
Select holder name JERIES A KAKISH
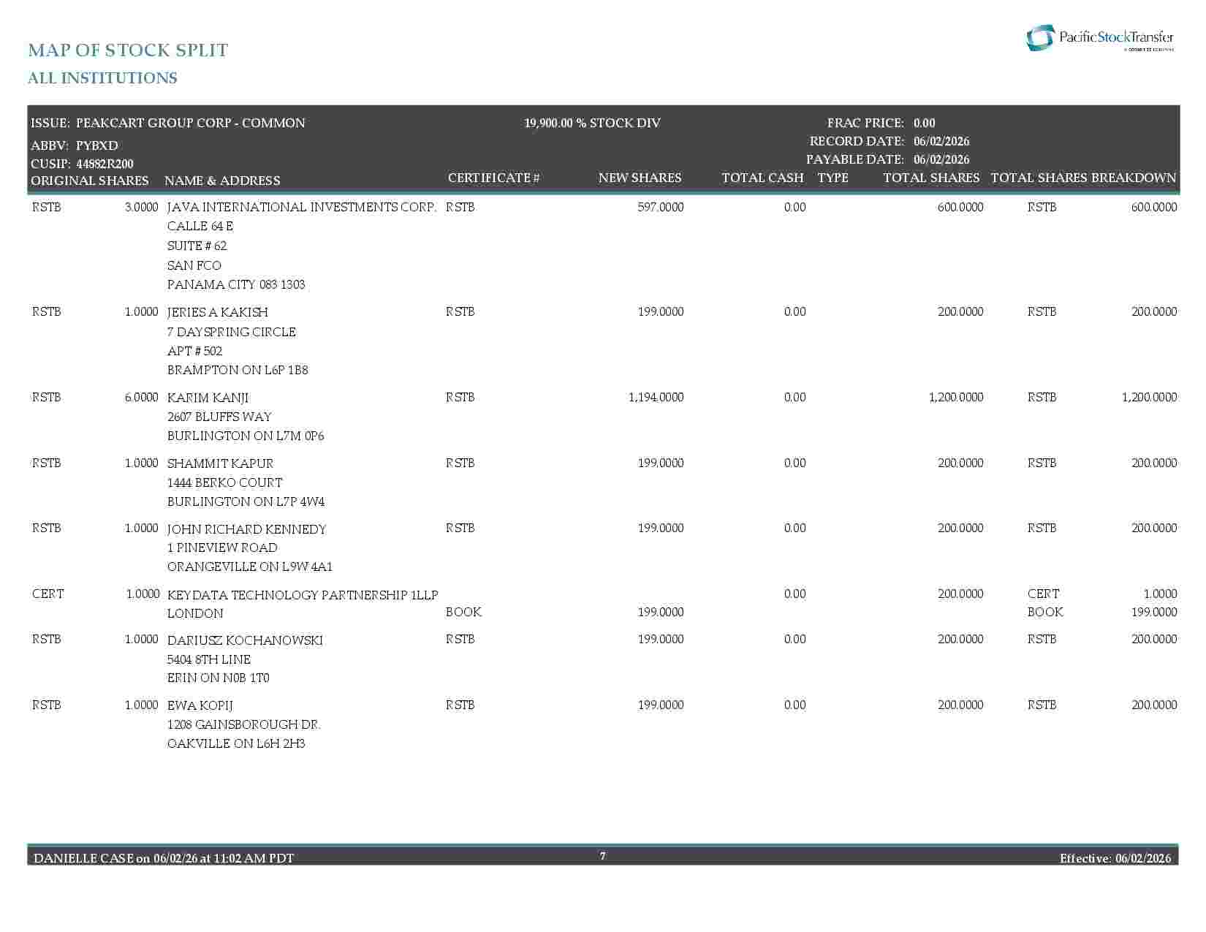tap(218, 312)
